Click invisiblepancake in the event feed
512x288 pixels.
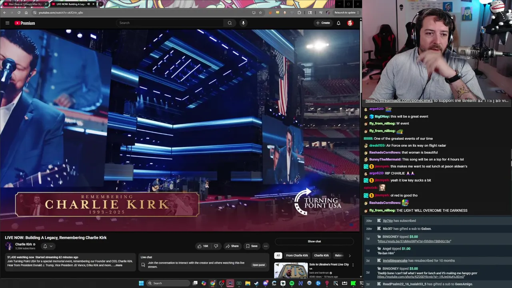(395, 260)
